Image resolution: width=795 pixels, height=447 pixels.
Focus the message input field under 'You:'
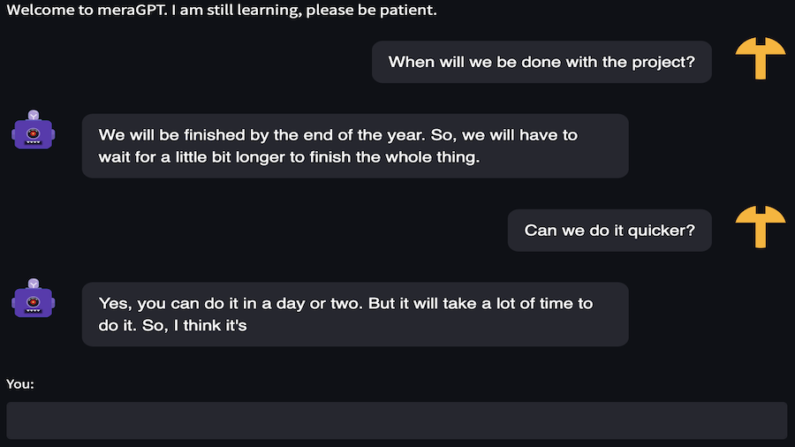(x=397, y=420)
